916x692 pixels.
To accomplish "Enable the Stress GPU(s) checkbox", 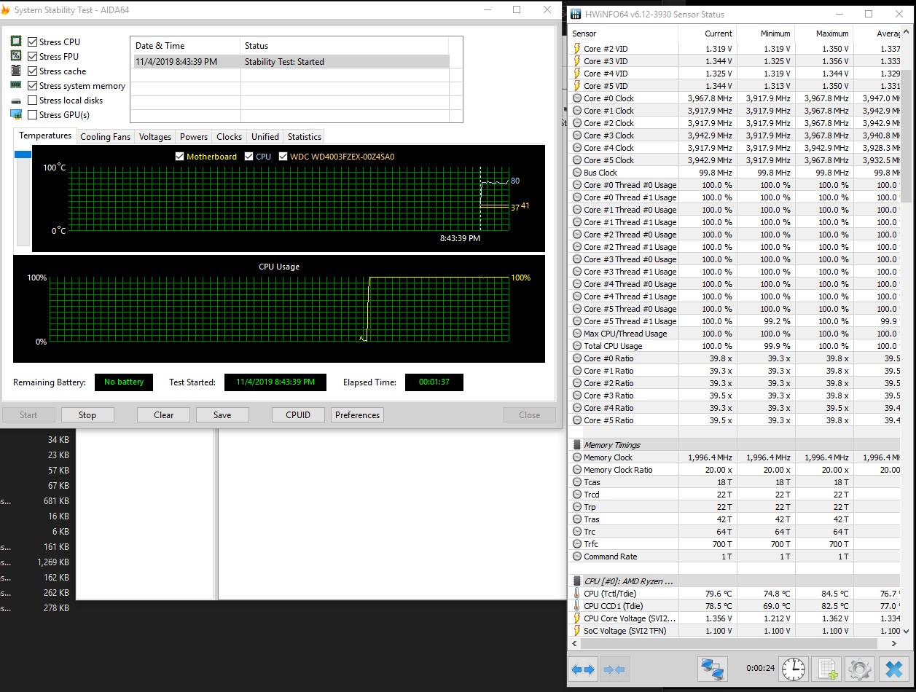I will click(x=33, y=115).
